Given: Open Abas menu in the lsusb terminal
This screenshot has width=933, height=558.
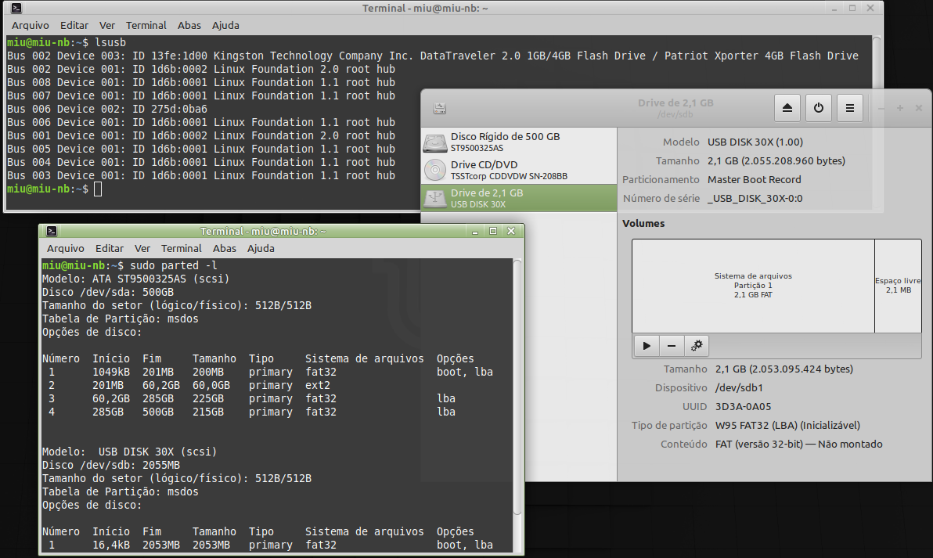Looking at the screenshot, I should pos(189,26).
